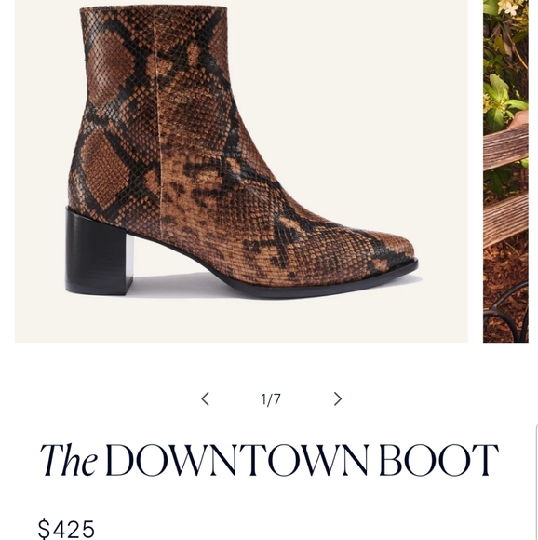Screen dimensions: 538x540
Task: Click the word BOOT in the heading
Action: click(x=439, y=460)
